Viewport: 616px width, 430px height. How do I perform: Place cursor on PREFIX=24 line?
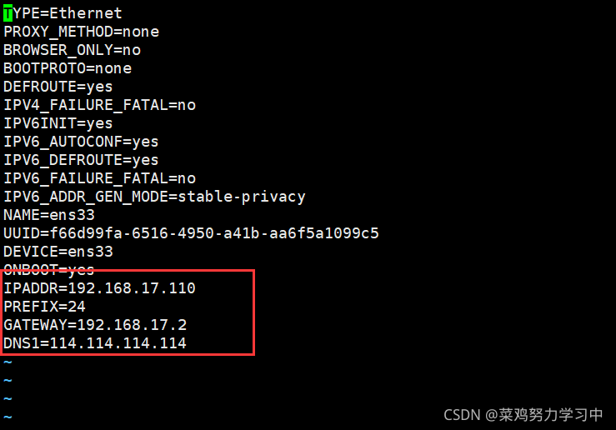pos(44,307)
